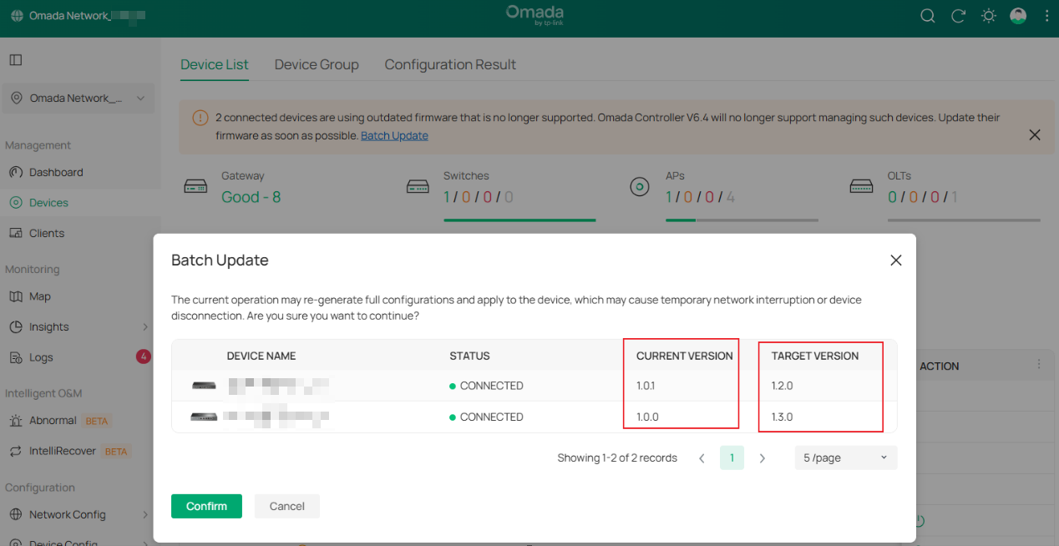The height and width of the screenshot is (546, 1059).
Task: Open the header three-dot more menu
Action: pos(1046,16)
